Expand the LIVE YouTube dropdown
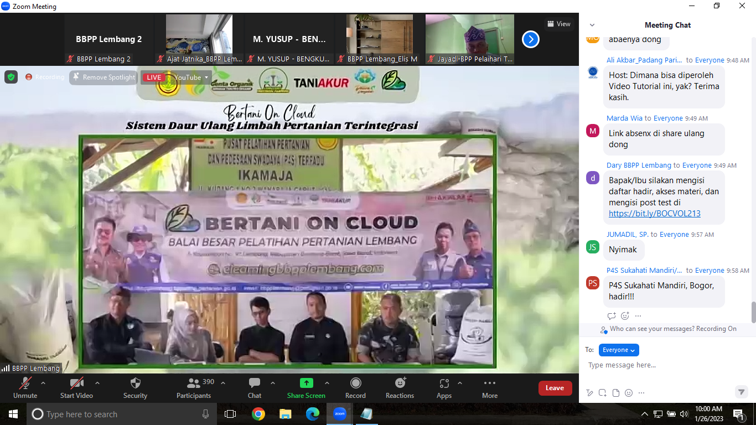Screen dimensions: 756x425 pyautogui.click(x=206, y=77)
